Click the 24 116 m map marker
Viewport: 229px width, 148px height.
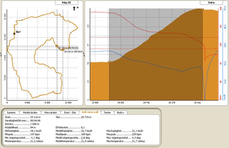click(x=63, y=50)
